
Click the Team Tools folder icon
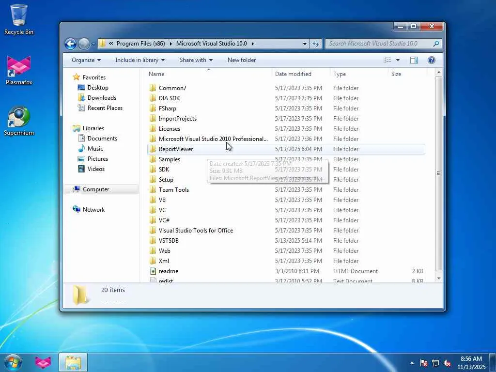coord(153,189)
